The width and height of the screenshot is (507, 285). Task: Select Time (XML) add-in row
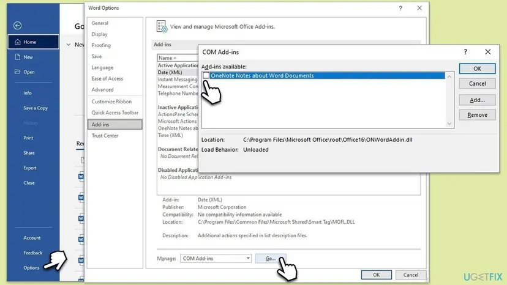coord(178,135)
